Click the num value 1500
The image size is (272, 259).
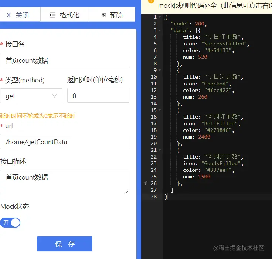(204, 177)
